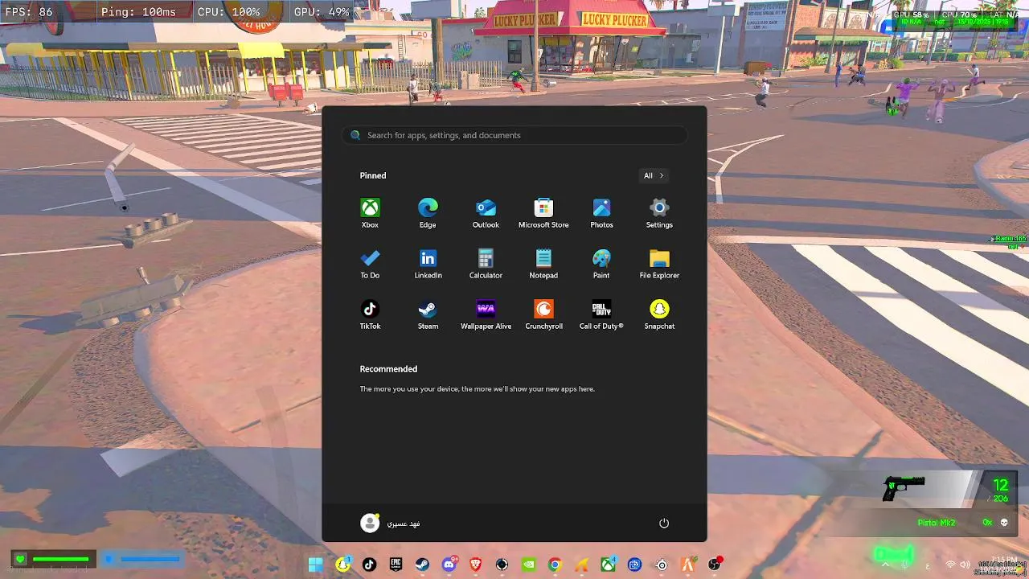Launch Epic Games from the taskbar
The height and width of the screenshot is (579, 1029).
[x=396, y=565]
